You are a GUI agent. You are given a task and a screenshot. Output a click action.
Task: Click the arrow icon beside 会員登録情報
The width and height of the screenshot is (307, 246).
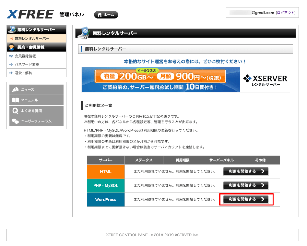[11, 56]
